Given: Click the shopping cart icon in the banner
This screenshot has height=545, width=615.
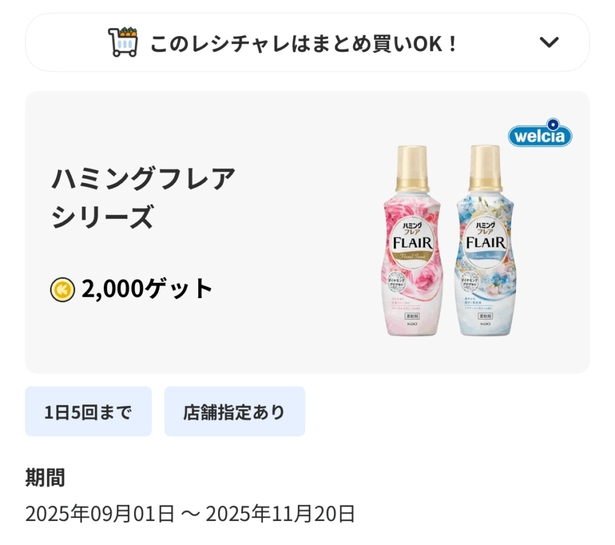Looking at the screenshot, I should [123, 42].
